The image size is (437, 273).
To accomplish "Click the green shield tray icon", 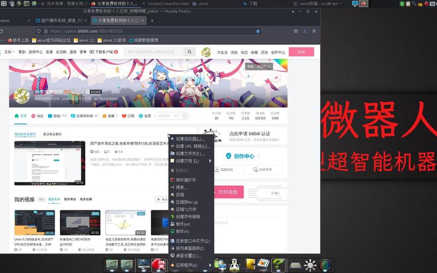I will [x=401, y=4].
